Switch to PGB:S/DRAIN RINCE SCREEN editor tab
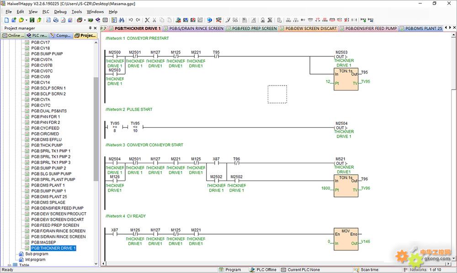This screenshot has height=273, width=457. pos(193,28)
